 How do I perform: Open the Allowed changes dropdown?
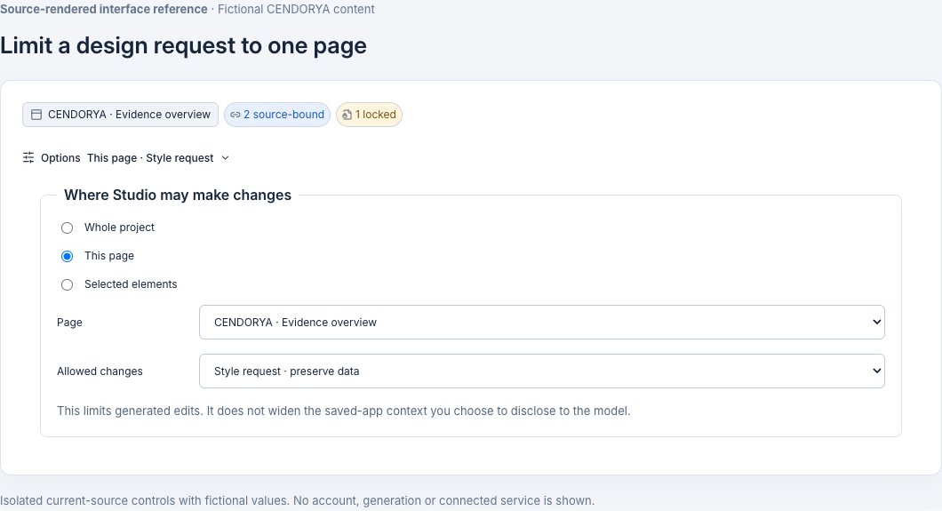click(542, 371)
